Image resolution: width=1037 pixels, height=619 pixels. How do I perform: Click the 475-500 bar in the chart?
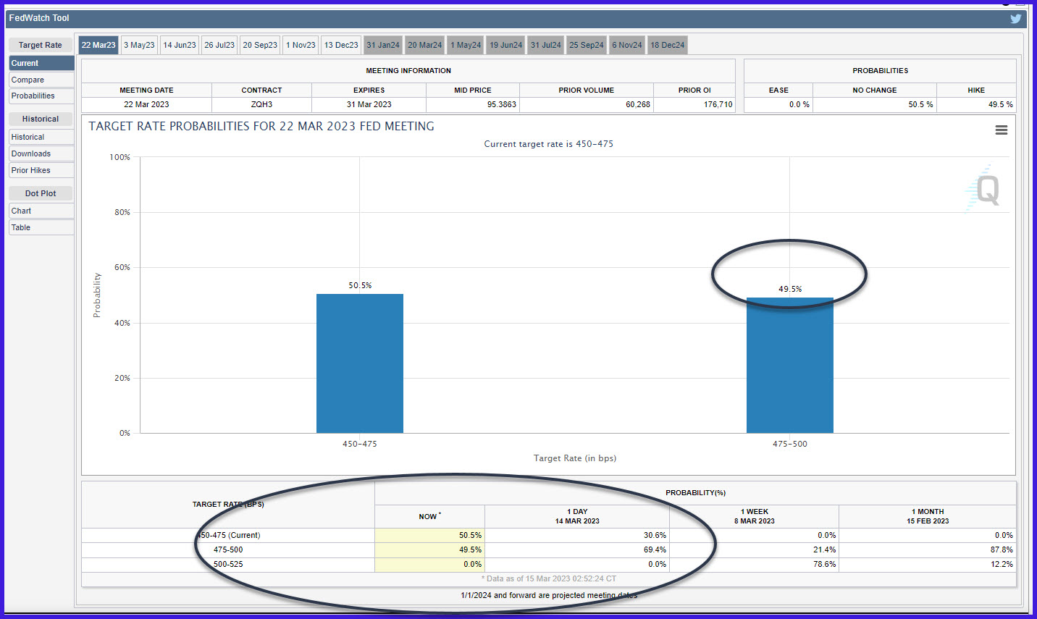pyautogui.click(x=790, y=366)
